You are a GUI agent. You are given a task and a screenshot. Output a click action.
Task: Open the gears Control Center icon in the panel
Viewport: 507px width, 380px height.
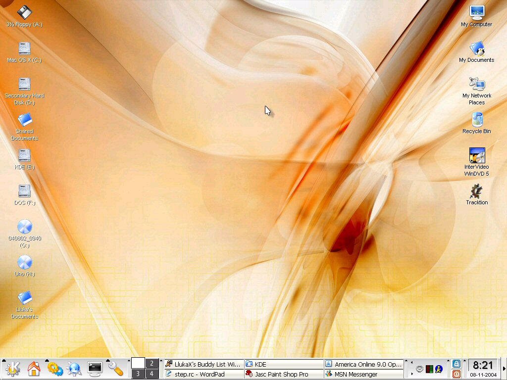[55, 369]
